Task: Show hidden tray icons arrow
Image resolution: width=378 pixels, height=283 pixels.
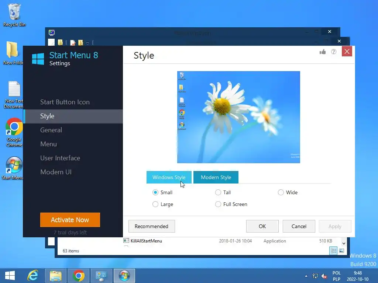Action: [x=306, y=276]
